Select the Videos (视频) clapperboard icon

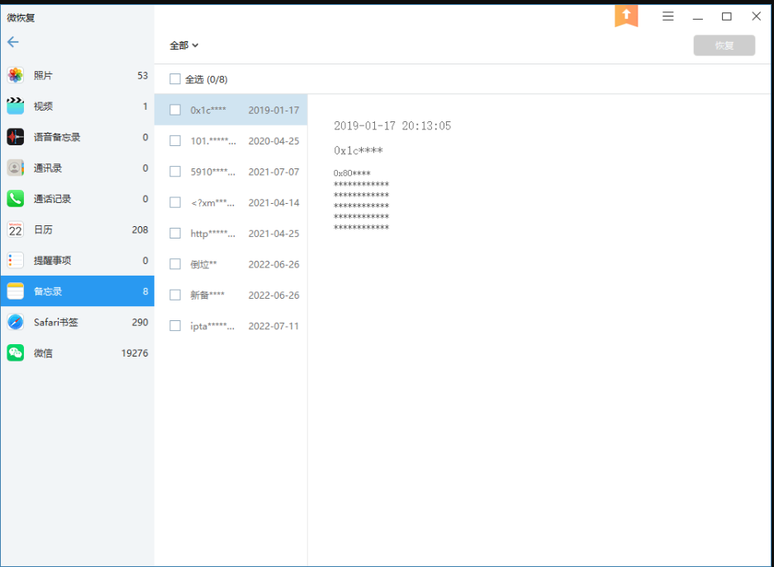[x=16, y=106]
